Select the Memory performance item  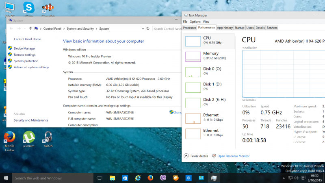tap(209, 57)
